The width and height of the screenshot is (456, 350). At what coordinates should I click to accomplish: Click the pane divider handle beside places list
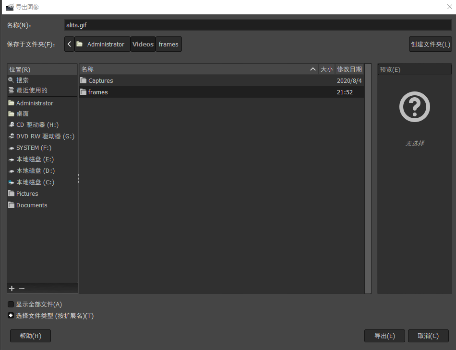(x=78, y=179)
